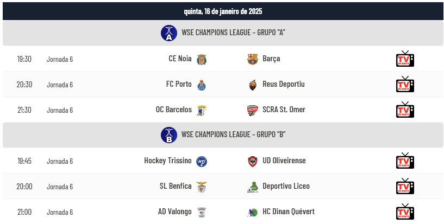Screen dimensions: 444x224
Task: Open WSE Champions League Grupo "A" header
Action: [x=223, y=33]
